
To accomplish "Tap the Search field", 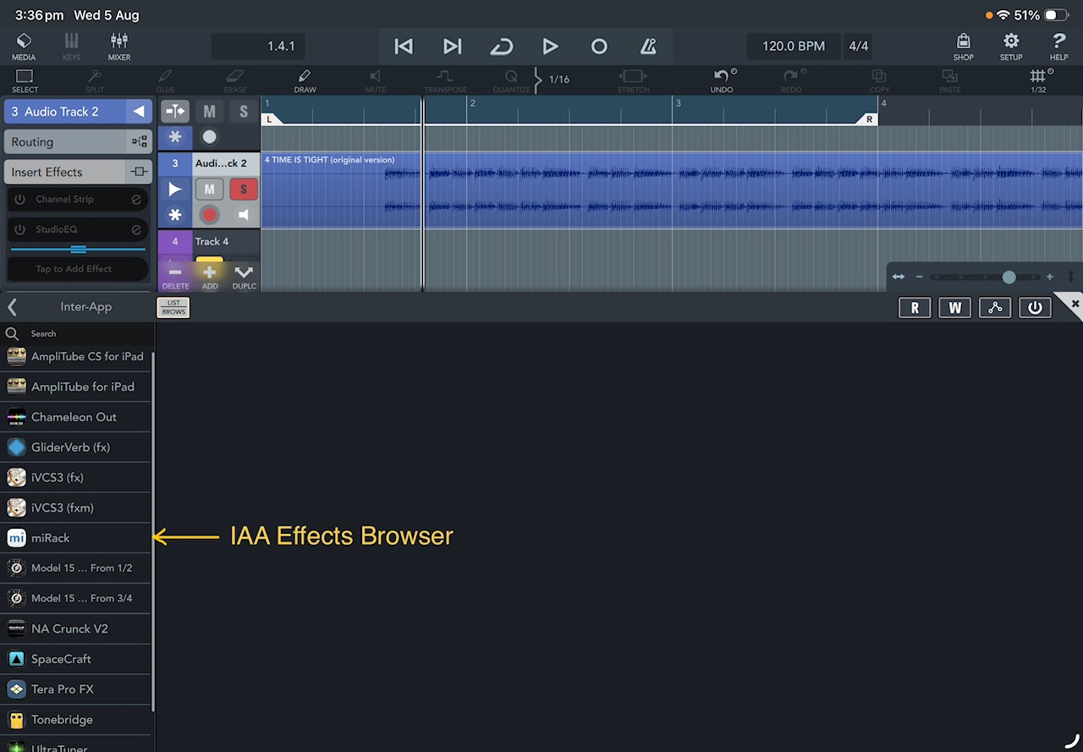I will pyautogui.click(x=76, y=333).
